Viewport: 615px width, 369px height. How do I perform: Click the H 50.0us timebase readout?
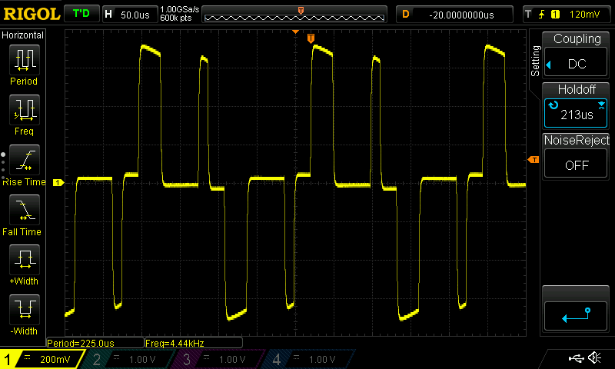(129, 15)
